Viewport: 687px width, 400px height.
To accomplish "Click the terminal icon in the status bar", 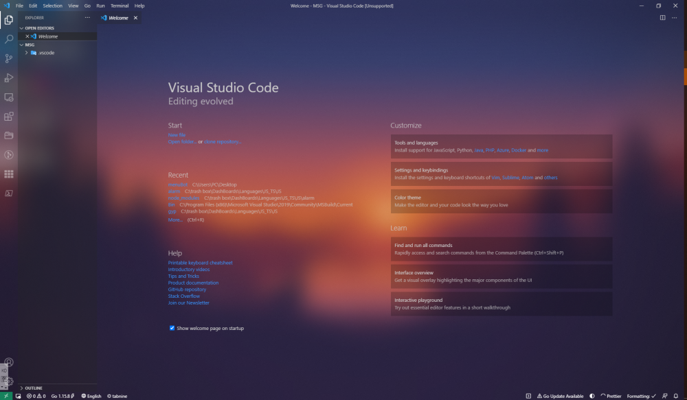I will click(528, 396).
